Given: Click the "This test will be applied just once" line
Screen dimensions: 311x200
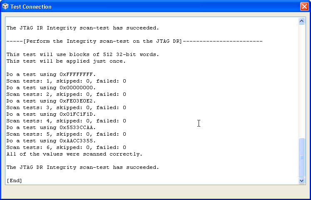Looking at the screenshot, I should click(66, 61).
